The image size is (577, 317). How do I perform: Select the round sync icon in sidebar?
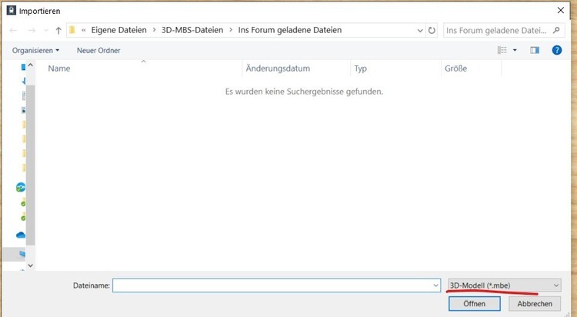tap(21, 188)
